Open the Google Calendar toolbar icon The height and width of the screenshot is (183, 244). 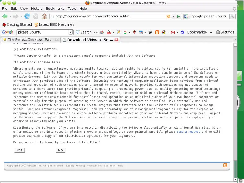coord(141,32)
